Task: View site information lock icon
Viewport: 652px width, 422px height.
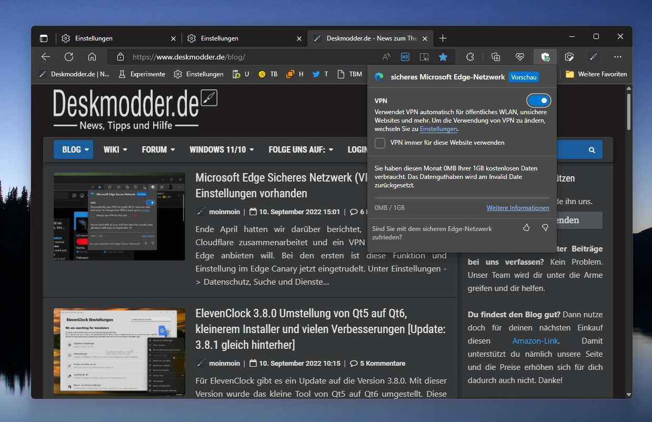Action: (x=121, y=57)
